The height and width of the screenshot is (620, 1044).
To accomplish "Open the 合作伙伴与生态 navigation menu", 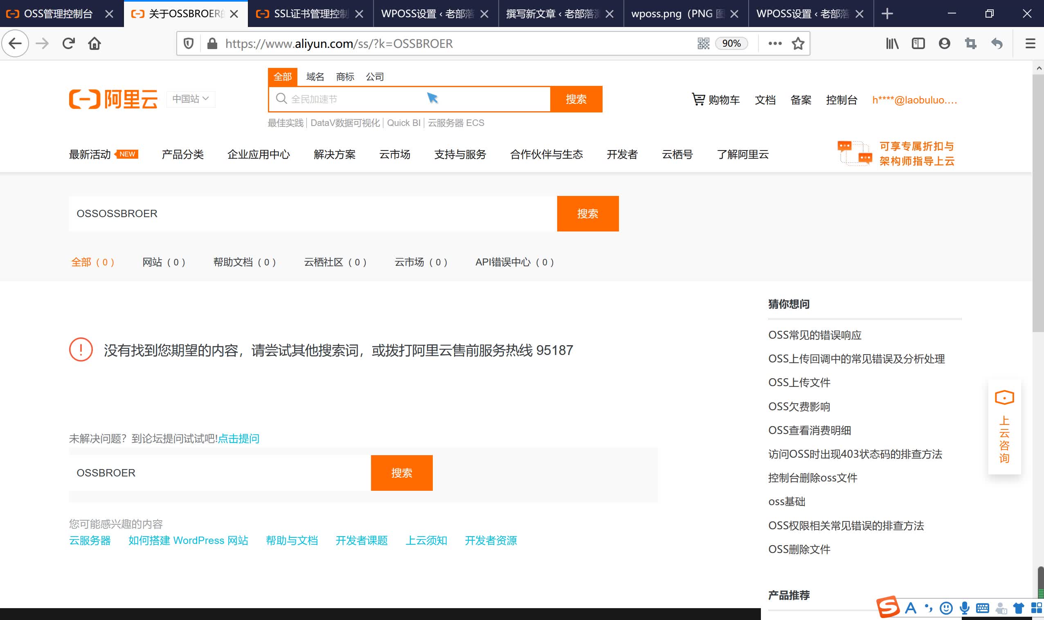I will pyautogui.click(x=546, y=154).
